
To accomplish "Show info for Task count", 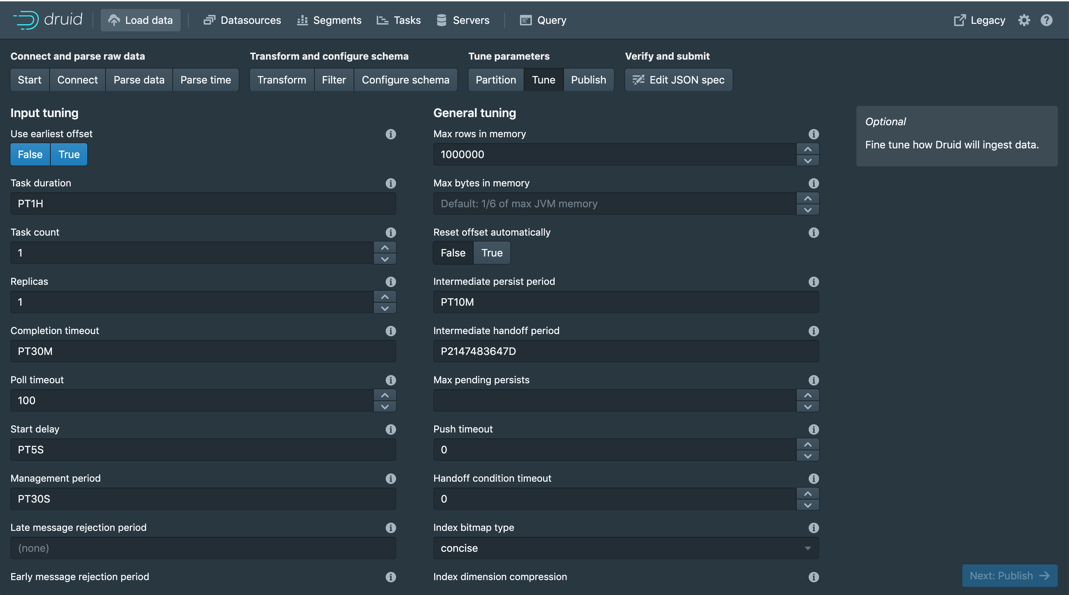I will (391, 233).
